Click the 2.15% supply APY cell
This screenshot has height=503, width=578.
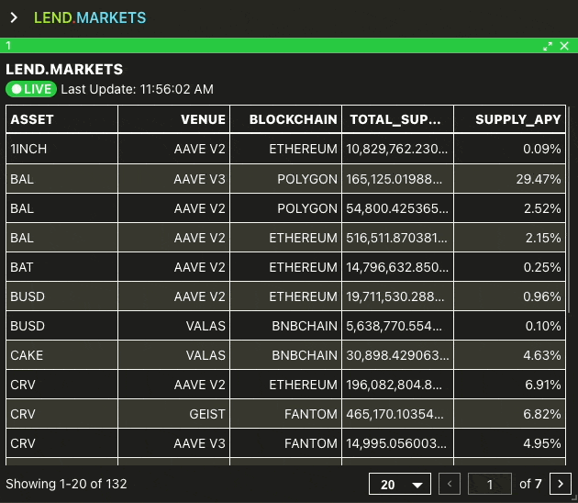[510, 238]
